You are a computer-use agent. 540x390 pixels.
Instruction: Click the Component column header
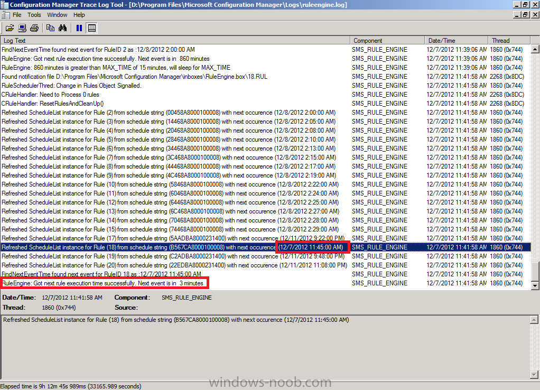tap(387, 40)
